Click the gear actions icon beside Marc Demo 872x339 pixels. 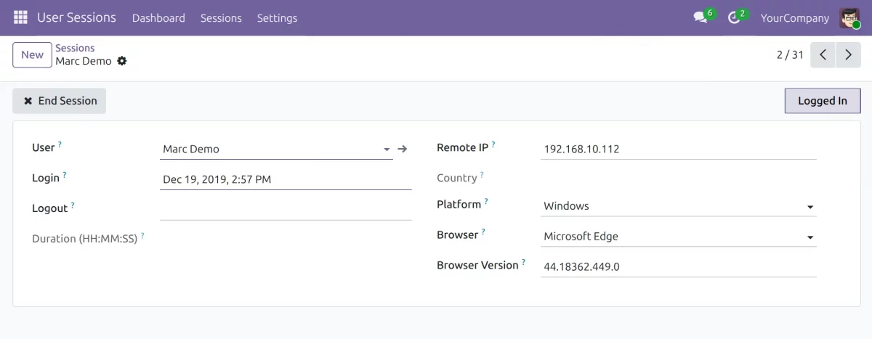tap(122, 61)
